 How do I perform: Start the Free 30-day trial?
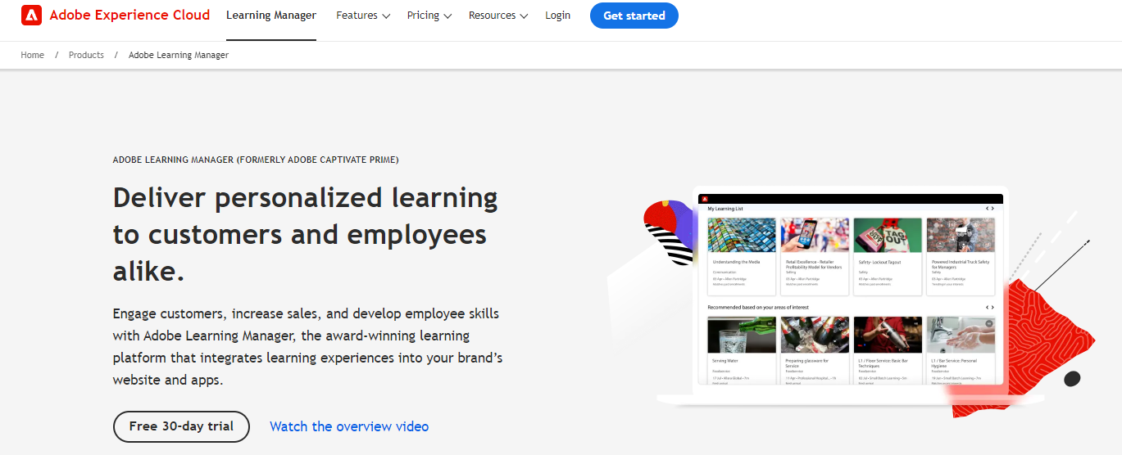(x=181, y=426)
